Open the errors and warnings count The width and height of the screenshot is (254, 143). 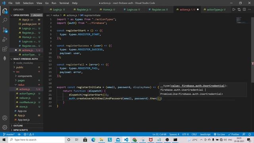[29, 134]
